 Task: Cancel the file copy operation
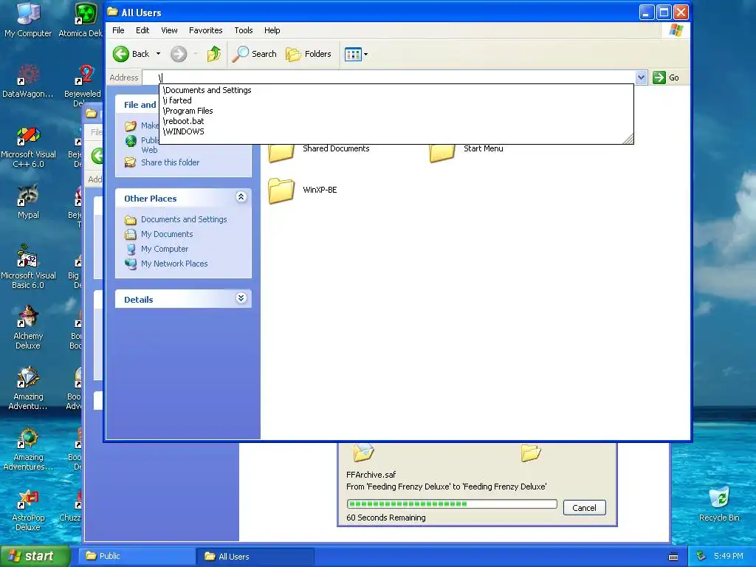coord(584,508)
